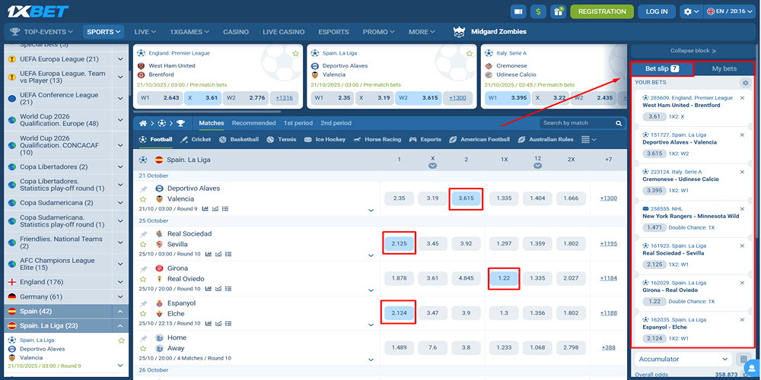This screenshot has height=380, width=761.
Task: Remove New York Rangers - Minnesota Wild bet
Action: click(x=742, y=209)
